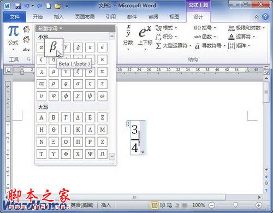Open the 函数 function menu
The height and width of the screenshot is (213, 273).
click(205, 37)
